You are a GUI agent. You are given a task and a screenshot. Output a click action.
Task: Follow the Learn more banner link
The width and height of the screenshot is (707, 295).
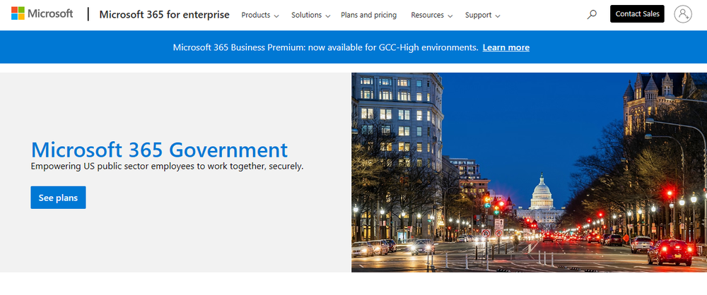click(506, 47)
